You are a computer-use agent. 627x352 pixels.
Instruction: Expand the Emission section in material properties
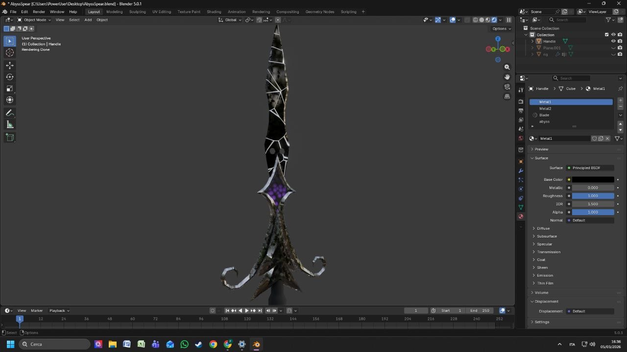(545, 275)
